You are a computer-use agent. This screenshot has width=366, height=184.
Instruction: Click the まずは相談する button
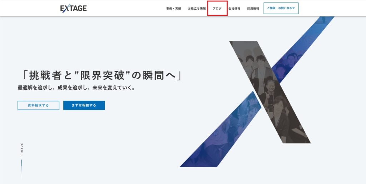pyautogui.click(x=84, y=105)
